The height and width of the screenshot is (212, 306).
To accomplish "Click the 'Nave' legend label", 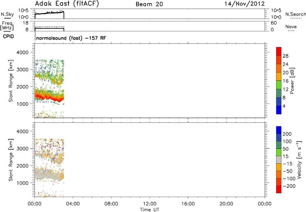I will (291, 27).
